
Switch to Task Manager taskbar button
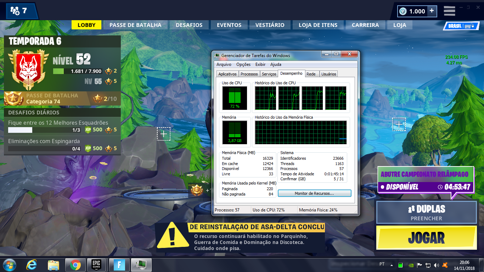tap(141, 265)
